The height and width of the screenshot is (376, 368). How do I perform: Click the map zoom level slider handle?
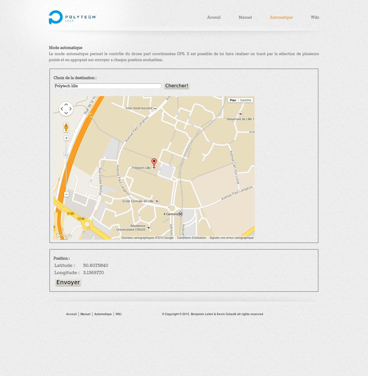(66, 153)
